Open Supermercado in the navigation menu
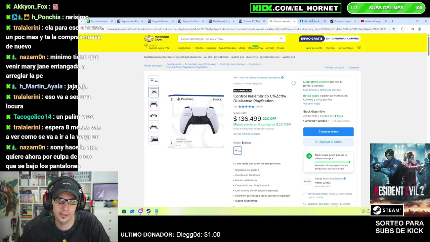The height and width of the screenshot is (242, 430). [227, 48]
